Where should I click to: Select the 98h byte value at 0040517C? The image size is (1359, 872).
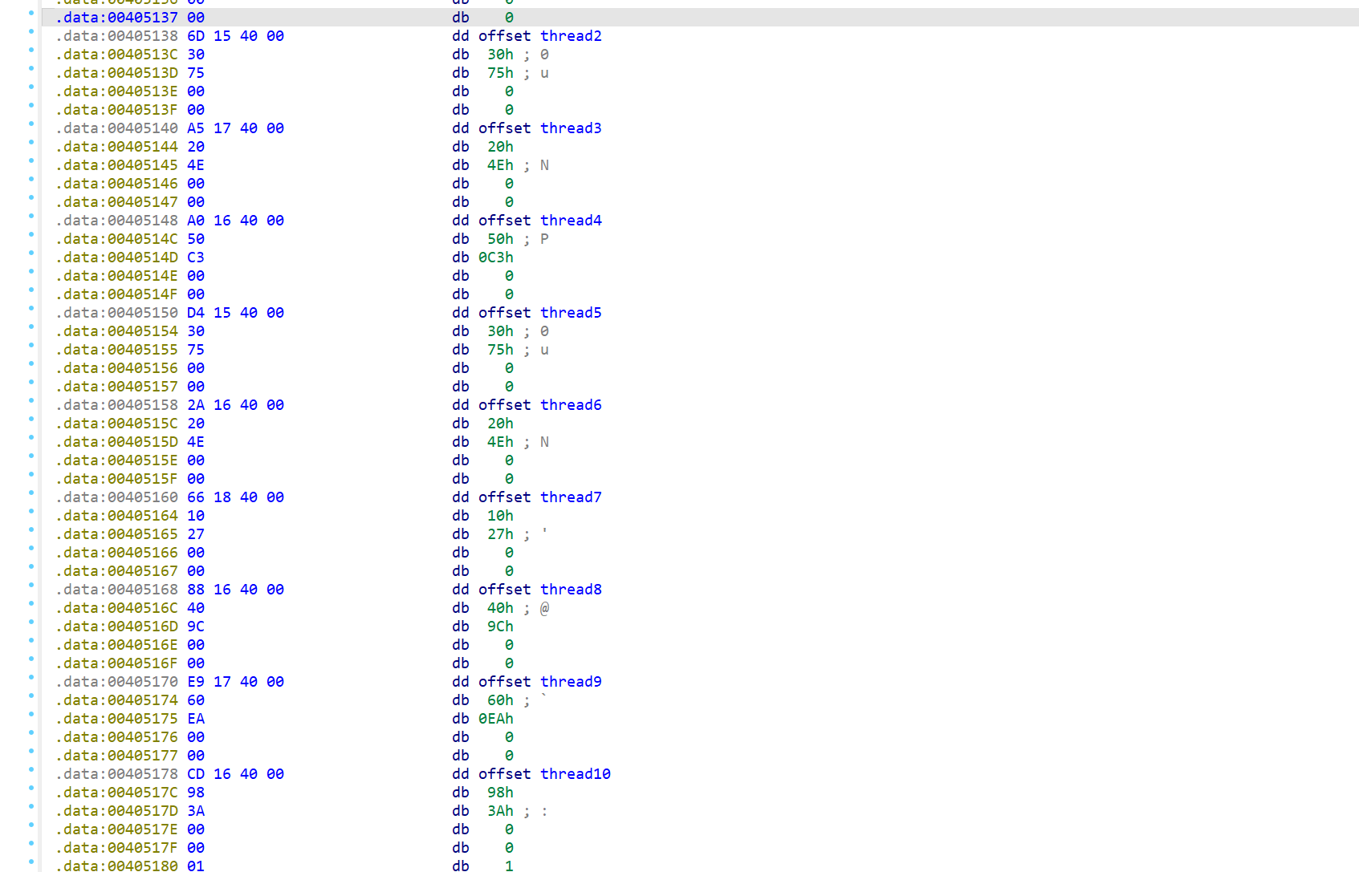(x=499, y=793)
